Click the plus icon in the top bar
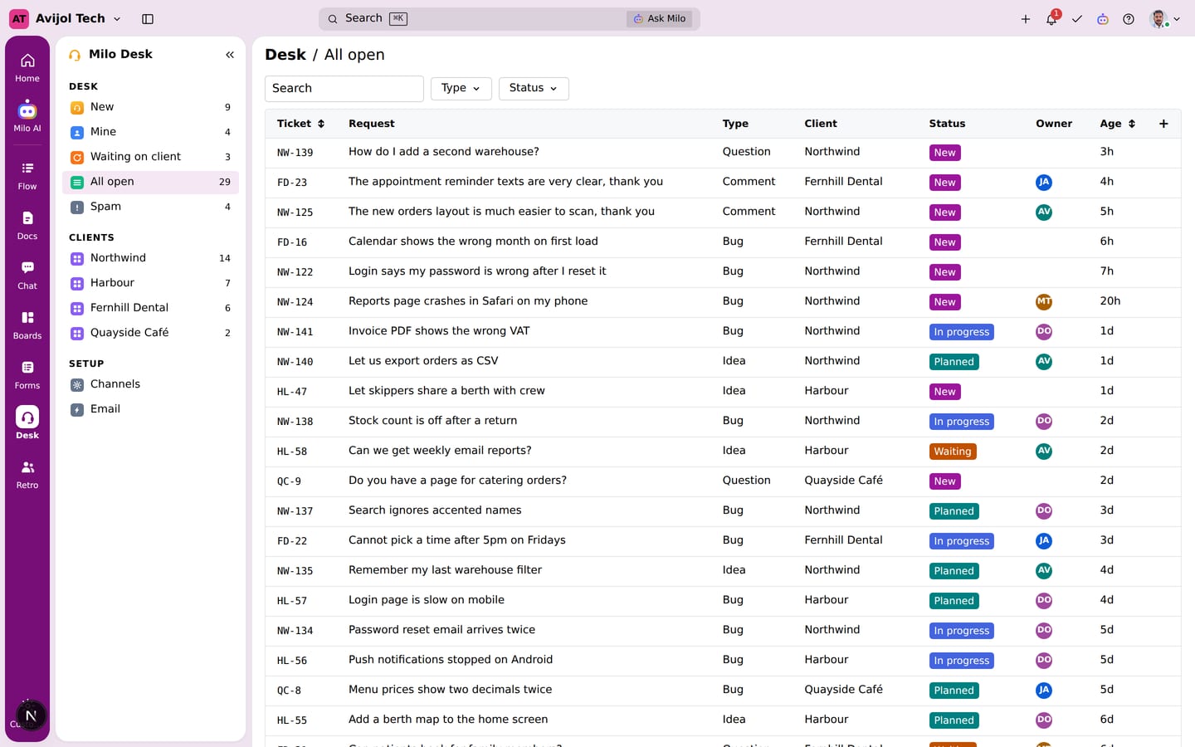The image size is (1195, 747). click(x=1026, y=19)
